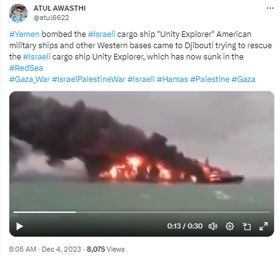Open the #Gaza hashtag at line end
279x256 pixels.
click(243, 79)
